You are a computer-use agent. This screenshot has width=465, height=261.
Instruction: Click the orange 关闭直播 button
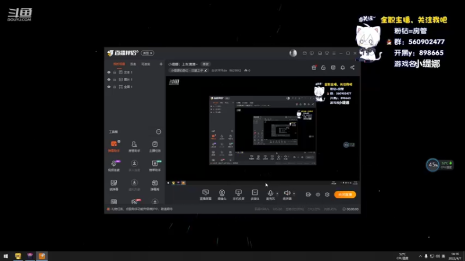345,194
